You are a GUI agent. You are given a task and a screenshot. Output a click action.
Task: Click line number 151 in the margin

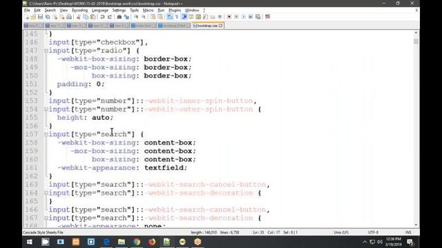pyautogui.click(x=31, y=84)
